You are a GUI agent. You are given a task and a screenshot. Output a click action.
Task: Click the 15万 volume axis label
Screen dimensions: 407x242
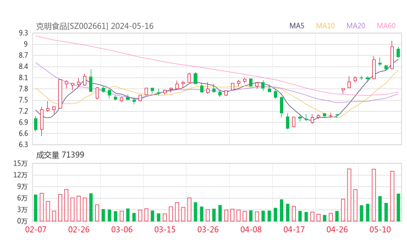pyautogui.click(x=20, y=163)
